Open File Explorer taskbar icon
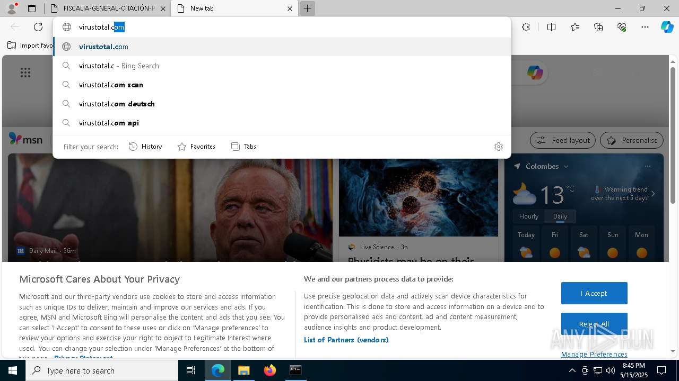The height and width of the screenshot is (381, 679). tap(243, 370)
